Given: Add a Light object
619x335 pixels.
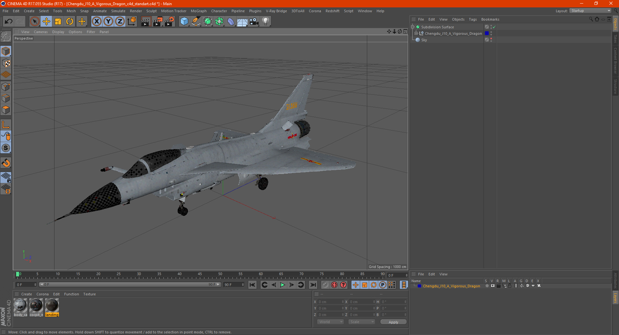Looking at the screenshot, I should point(266,22).
